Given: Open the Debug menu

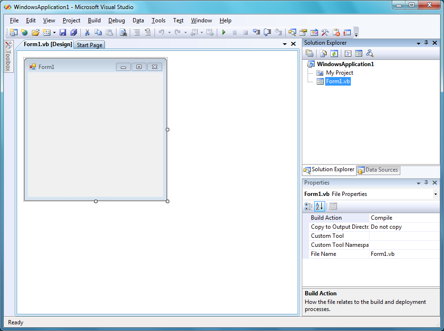Looking at the screenshot, I should pos(116,20).
